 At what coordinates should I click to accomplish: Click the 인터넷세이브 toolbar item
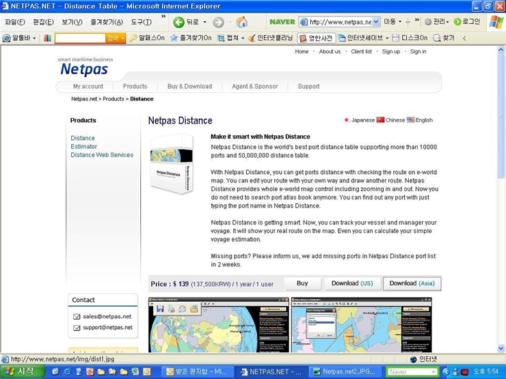[x=363, y=38]
